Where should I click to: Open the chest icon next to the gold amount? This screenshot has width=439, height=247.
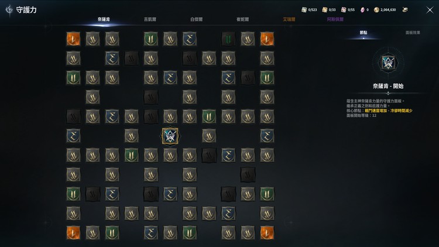click(x=404, y=10)
